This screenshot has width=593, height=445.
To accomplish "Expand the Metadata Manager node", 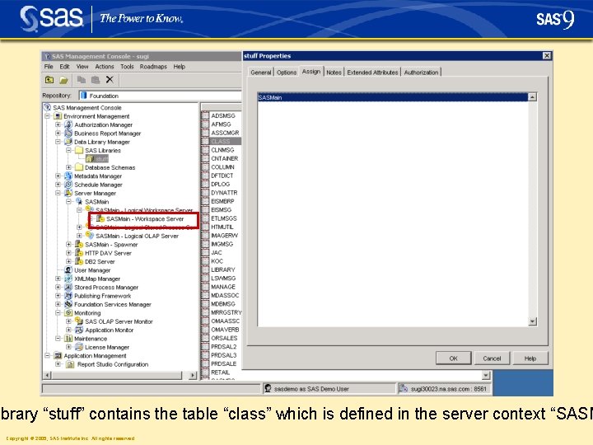I will [x=58, y=176].
